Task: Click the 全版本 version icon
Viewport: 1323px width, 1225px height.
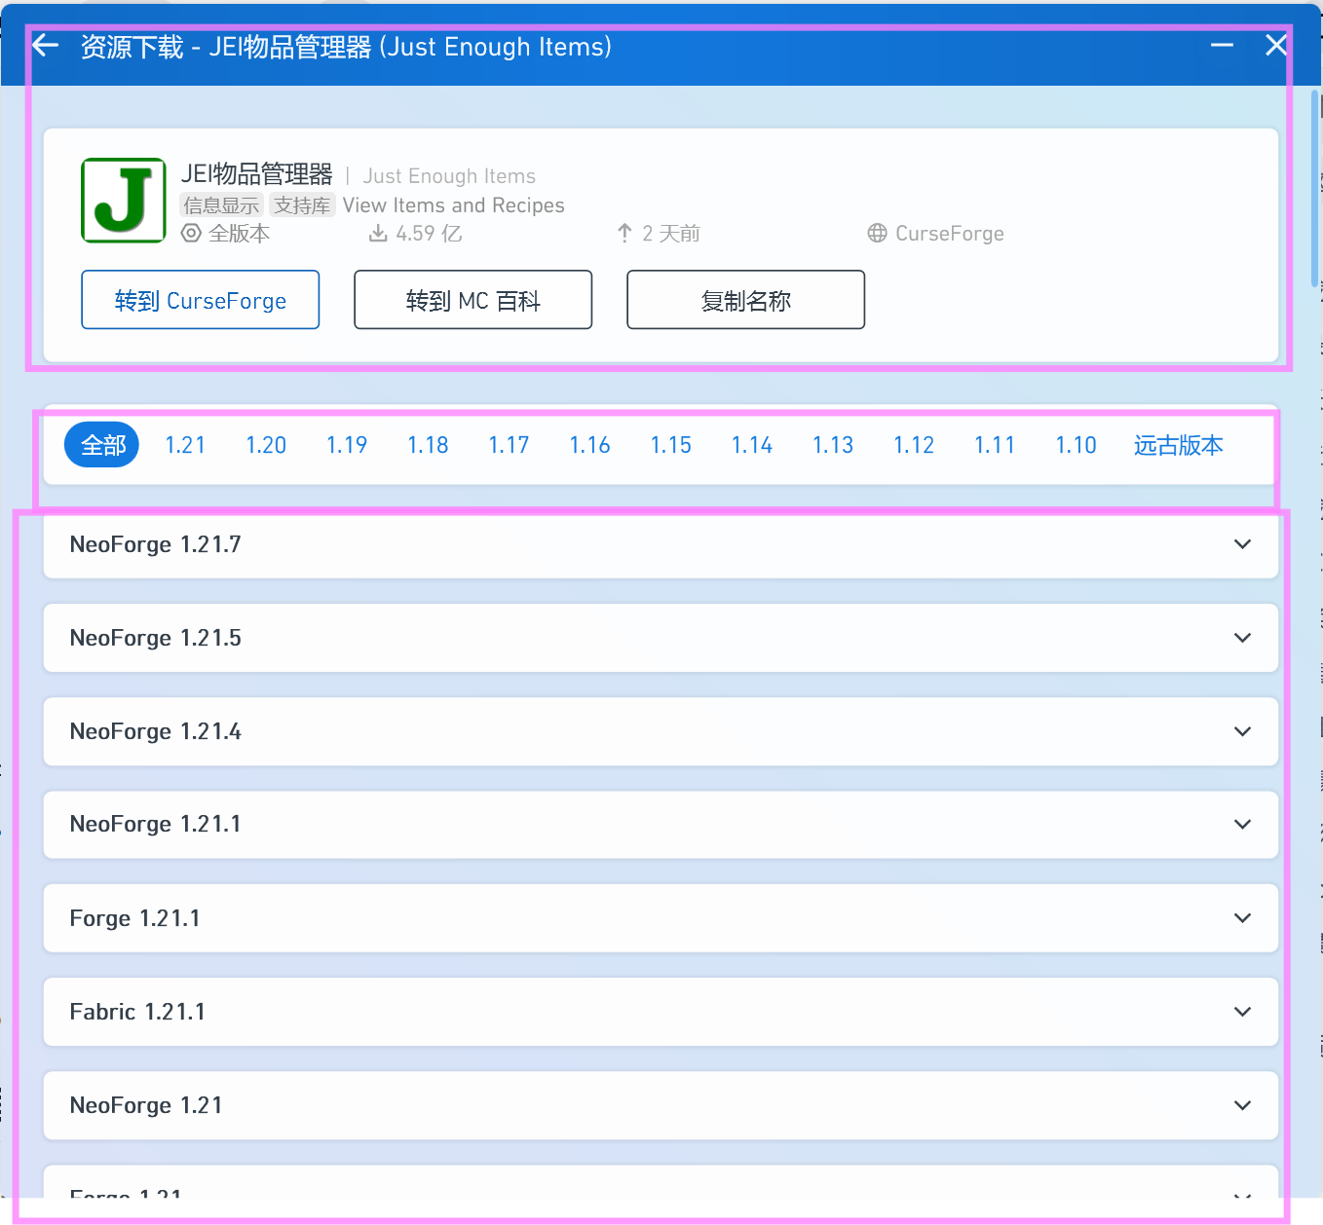Action: (x=192, y=234)
